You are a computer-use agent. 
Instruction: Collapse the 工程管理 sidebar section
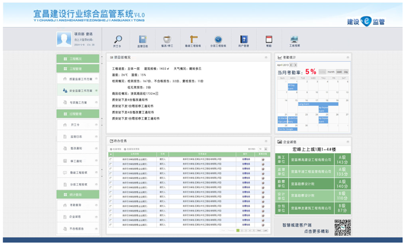[78, 69]
